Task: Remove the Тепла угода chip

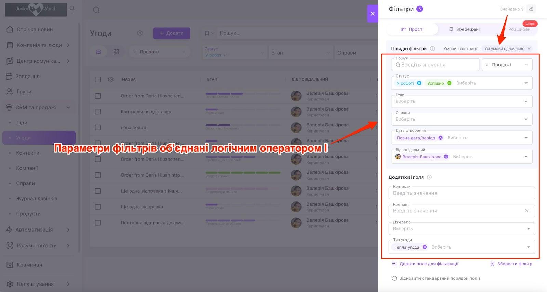Action: 425,247
